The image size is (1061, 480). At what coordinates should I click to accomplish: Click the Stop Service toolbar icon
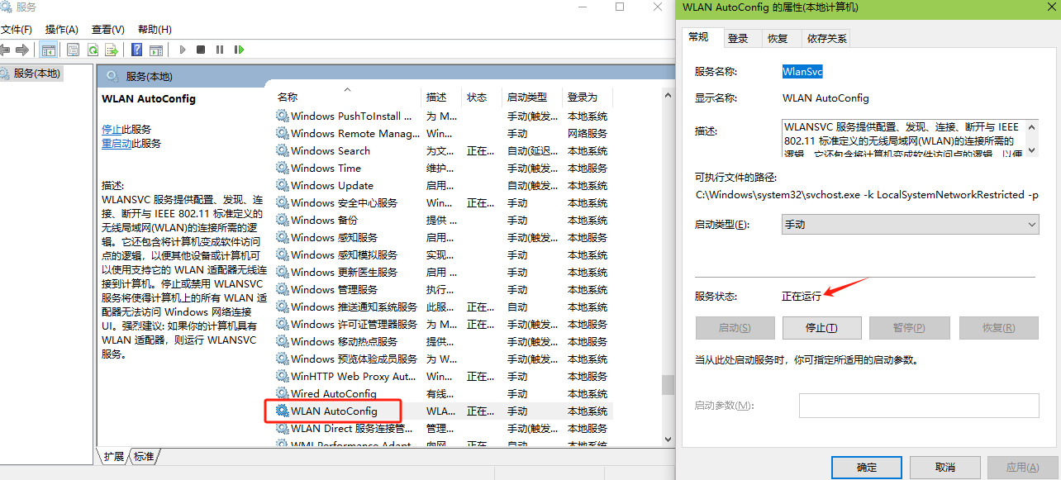[x=201, y=50]
